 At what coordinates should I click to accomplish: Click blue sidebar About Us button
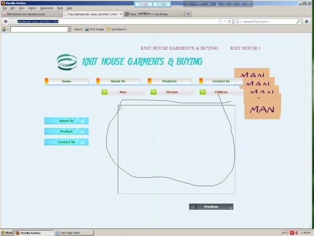tap(66, 121)
